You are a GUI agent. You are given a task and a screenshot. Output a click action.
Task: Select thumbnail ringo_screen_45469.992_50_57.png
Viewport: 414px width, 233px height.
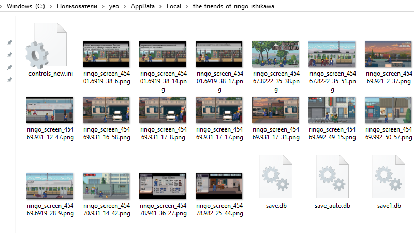[388, 110]
